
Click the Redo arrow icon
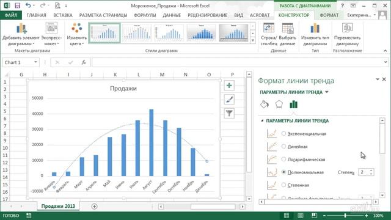43,5
